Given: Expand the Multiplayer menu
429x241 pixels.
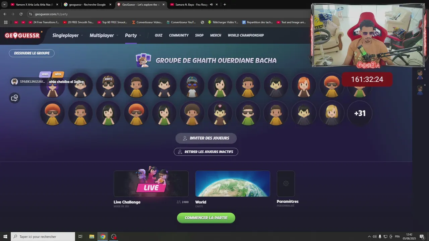Looking at the screenshot, I should 104,35.
